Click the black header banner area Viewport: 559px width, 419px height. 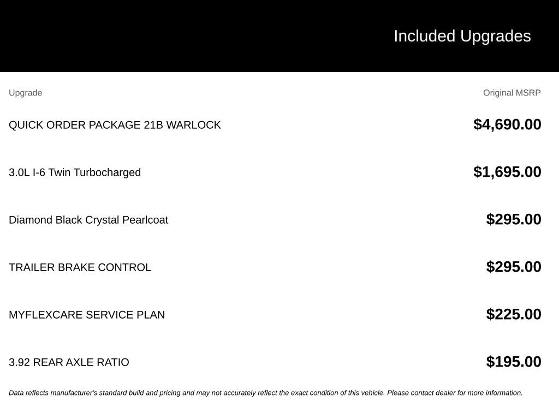click(x=279, y=35)
